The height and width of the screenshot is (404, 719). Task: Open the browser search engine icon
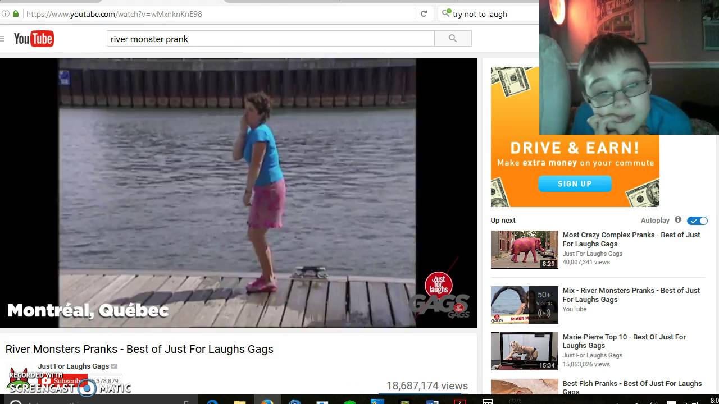coord(447,13)
